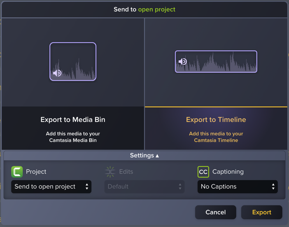
Task: Click the Settings collapse triangle arrow
Action: [157, 156]
